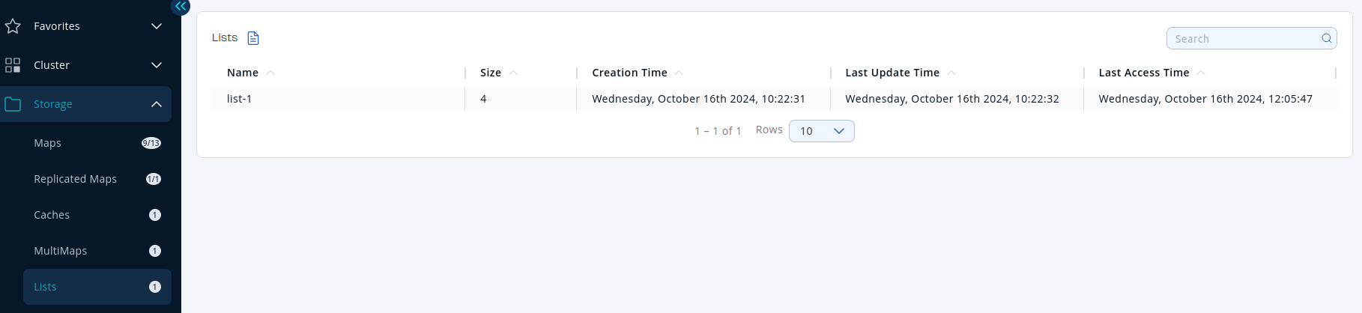The height and width of the screenshot is (313, 1362).
Task: Click the Cluster grid icon
Action: pos(13,65)
